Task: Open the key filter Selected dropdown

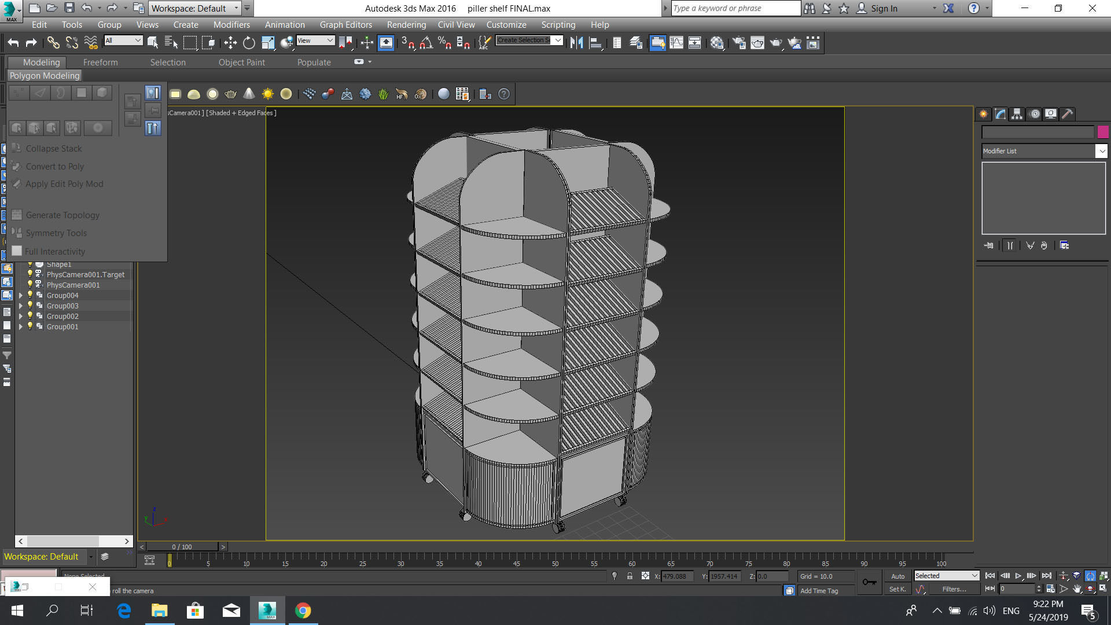Action: [x=946, y=576]
